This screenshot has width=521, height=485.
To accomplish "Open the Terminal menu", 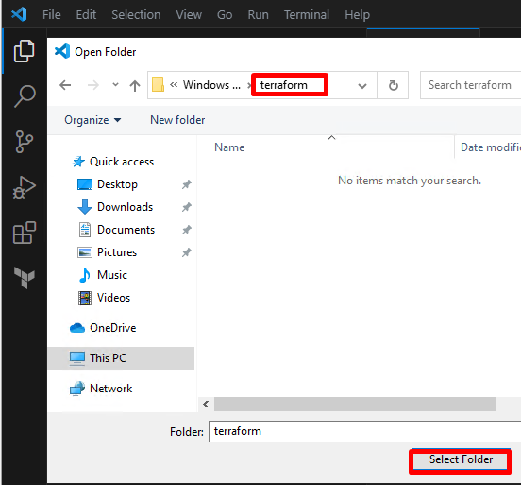I will click(x=307, y=14).
